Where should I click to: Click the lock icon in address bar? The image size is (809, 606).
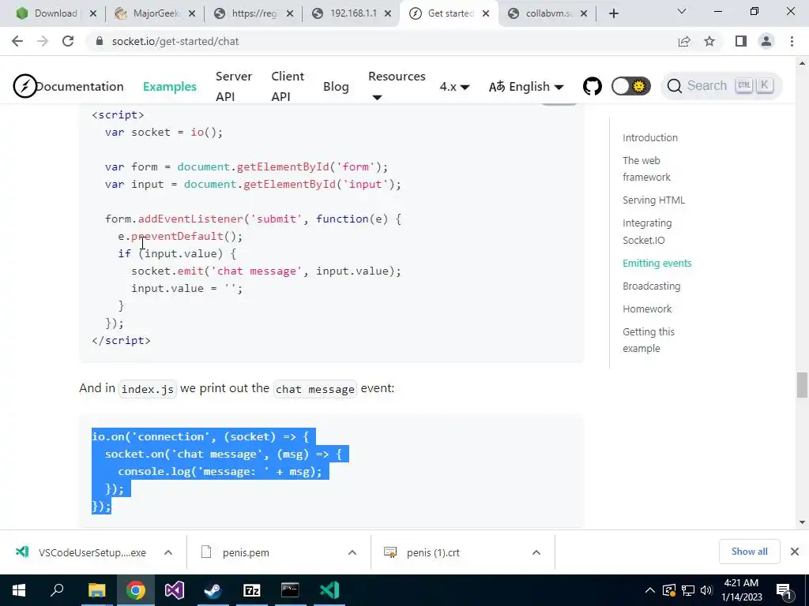[x=100, y=41]
